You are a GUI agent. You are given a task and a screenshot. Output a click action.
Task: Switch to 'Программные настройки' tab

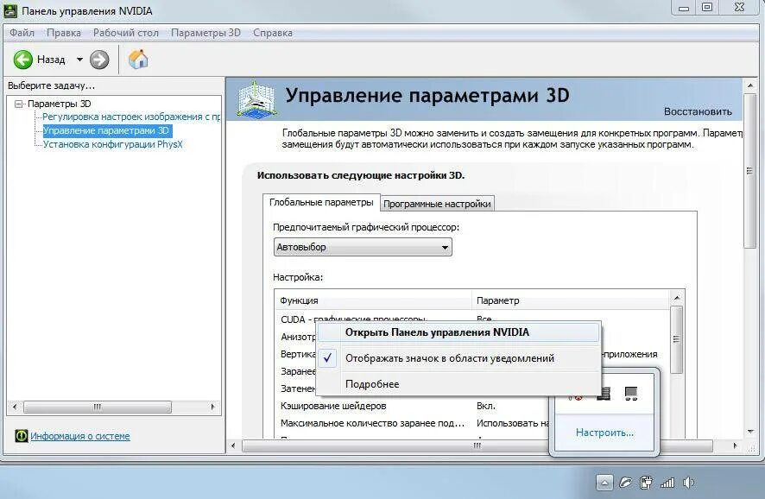click(437, 204)
